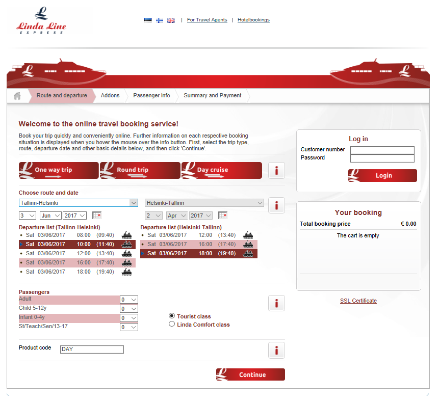Select the Linda Comfort class option
This screenshot has height=403, width=439.
tap(172, 324)
